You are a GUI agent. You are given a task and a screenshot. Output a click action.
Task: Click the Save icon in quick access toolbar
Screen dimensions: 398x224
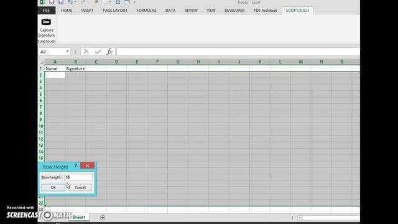(52, 2)
